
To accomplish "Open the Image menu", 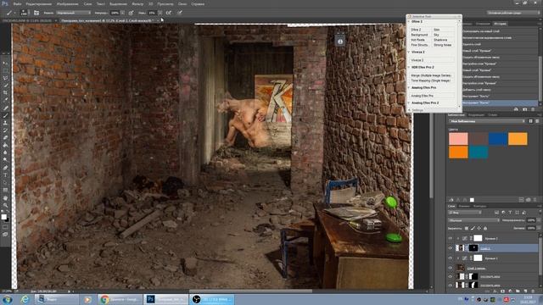I will pos(67,3).
